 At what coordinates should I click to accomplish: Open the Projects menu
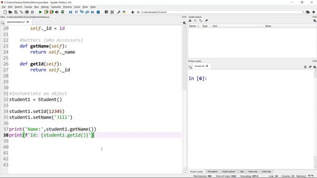(x=67, y=7)
